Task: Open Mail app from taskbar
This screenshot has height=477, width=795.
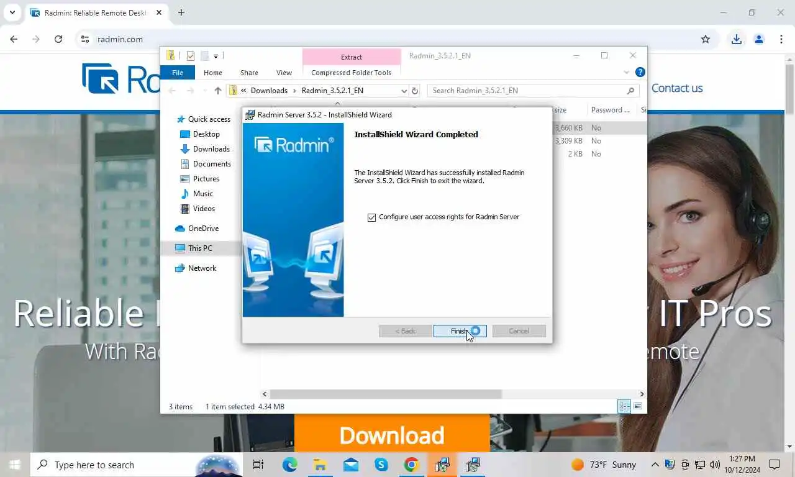Action: click(x=350, y=465)
